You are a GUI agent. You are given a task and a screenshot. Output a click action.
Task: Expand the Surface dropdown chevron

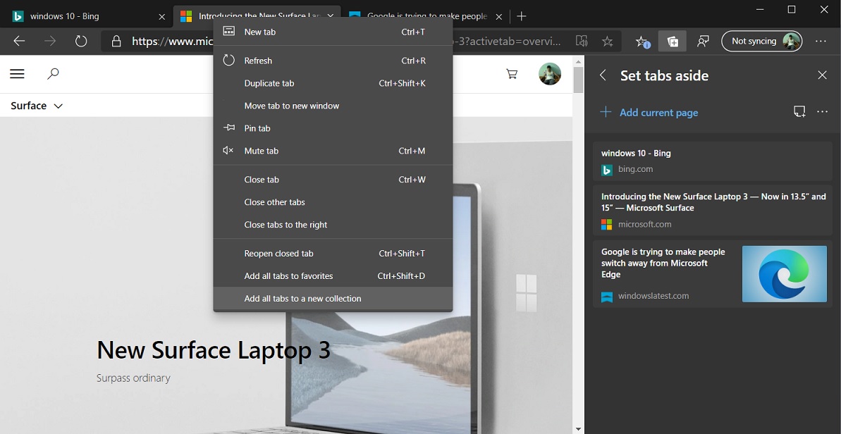(59, 106)
